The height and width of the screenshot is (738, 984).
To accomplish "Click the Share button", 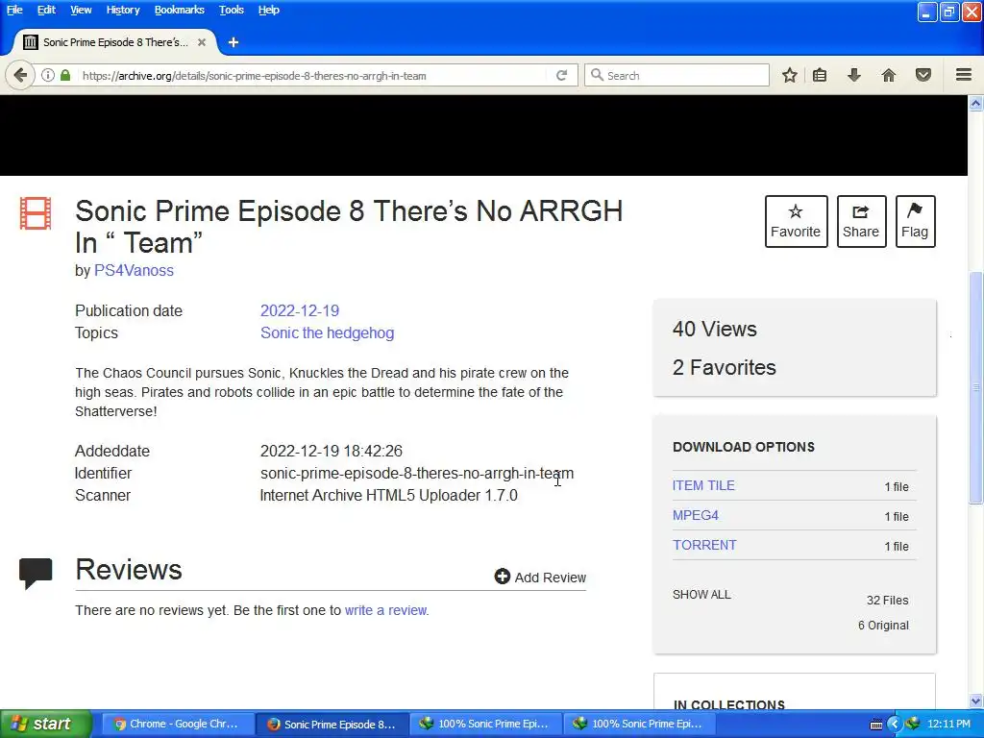I will click(861, 222).
